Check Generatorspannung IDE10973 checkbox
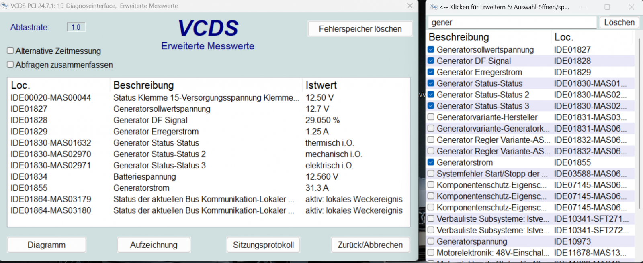This screenshot has width=643, height=263. (431, 241)
